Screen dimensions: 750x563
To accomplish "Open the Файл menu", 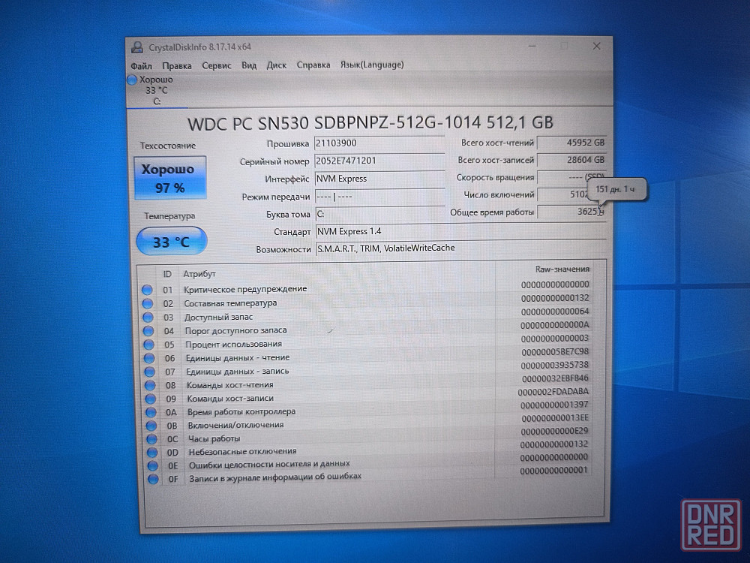I will [x=141, y=65].
